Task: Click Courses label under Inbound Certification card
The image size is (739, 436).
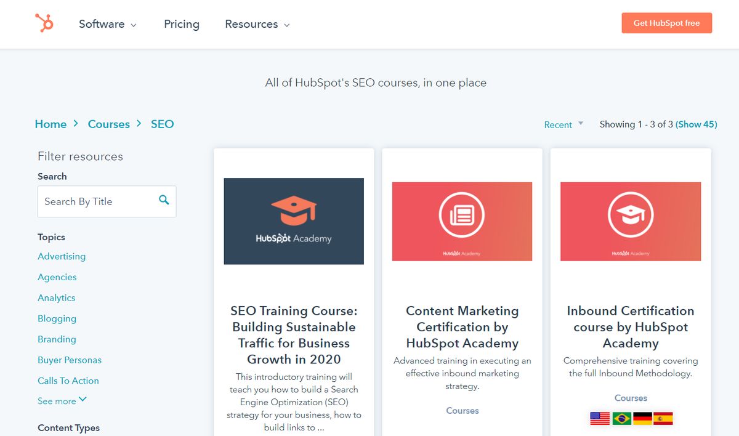Action: (x=631, y=398)
